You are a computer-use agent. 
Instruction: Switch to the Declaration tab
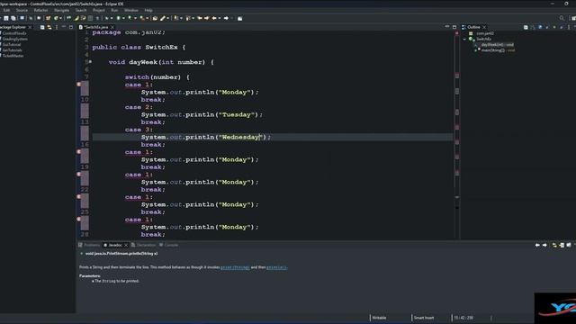tap(144, 245)
